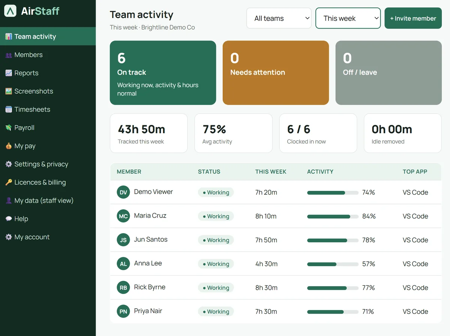This screenshot has width=450, height=336.
Task: Click the AL avatar for Anna Lee
Action: click(x=123, y=264)
